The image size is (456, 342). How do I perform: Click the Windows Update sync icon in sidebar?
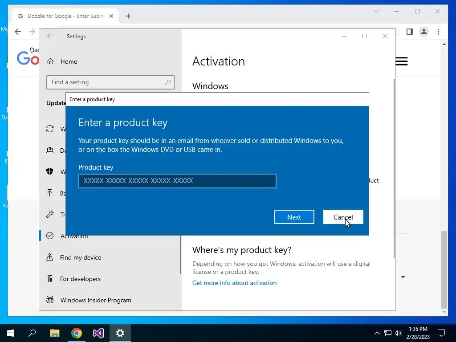tap(50, 129)
